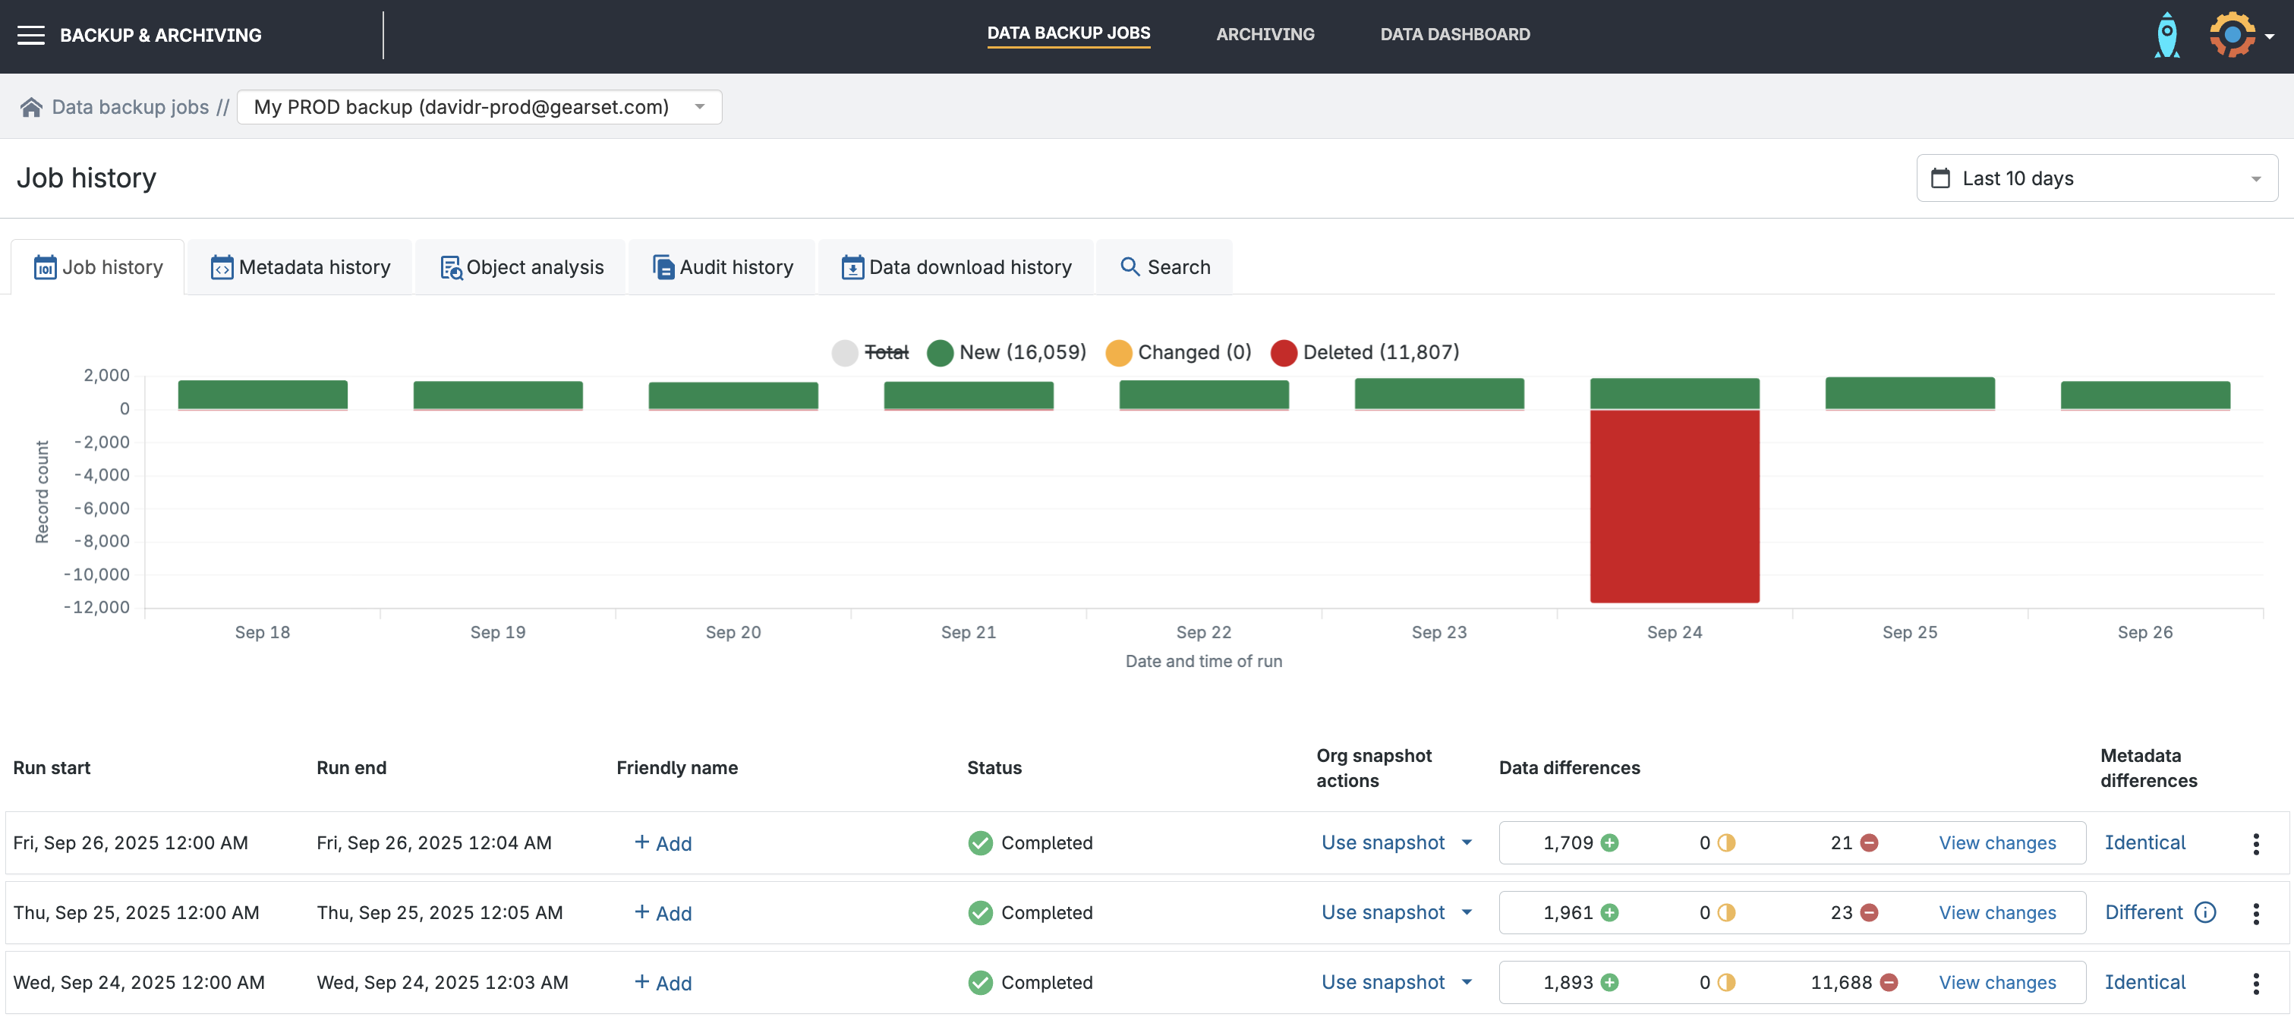Viewport: 2294px width, 1020px height.
Task: Click the home icon in breadcrumb
Action: tap(31, 108)
